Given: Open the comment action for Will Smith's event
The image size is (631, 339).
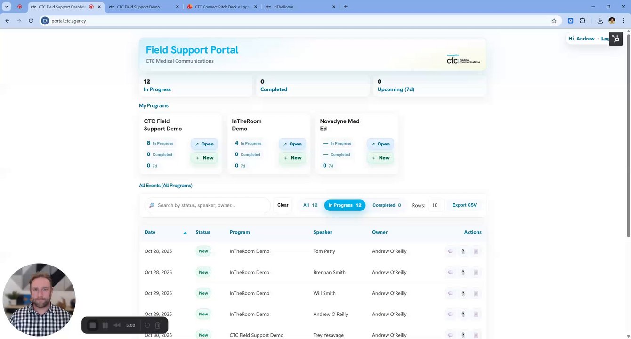Looking at the screenshot, I should pyautogui.click(x=450, y=293).
